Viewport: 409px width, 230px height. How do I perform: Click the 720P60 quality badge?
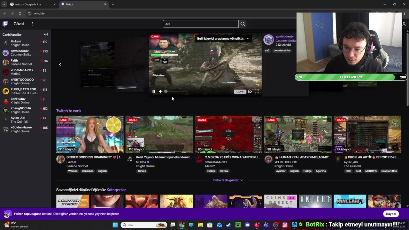point(240,92)
